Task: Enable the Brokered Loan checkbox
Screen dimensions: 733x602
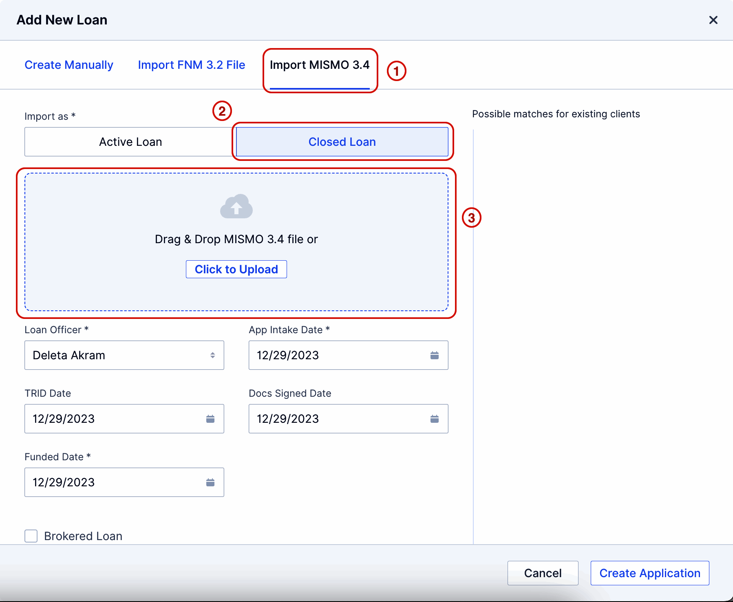Action: point(31,536)
